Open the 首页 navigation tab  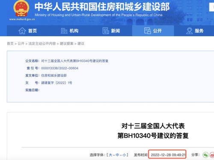28,31
